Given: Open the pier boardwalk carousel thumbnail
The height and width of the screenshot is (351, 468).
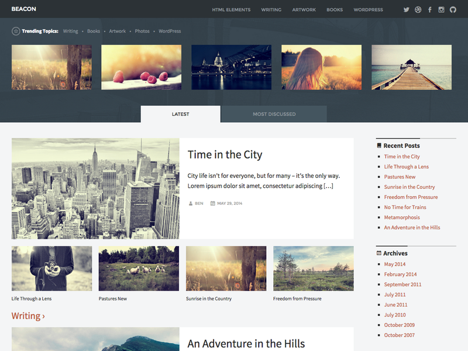Looking at the screenshot, I should [411, 67].
